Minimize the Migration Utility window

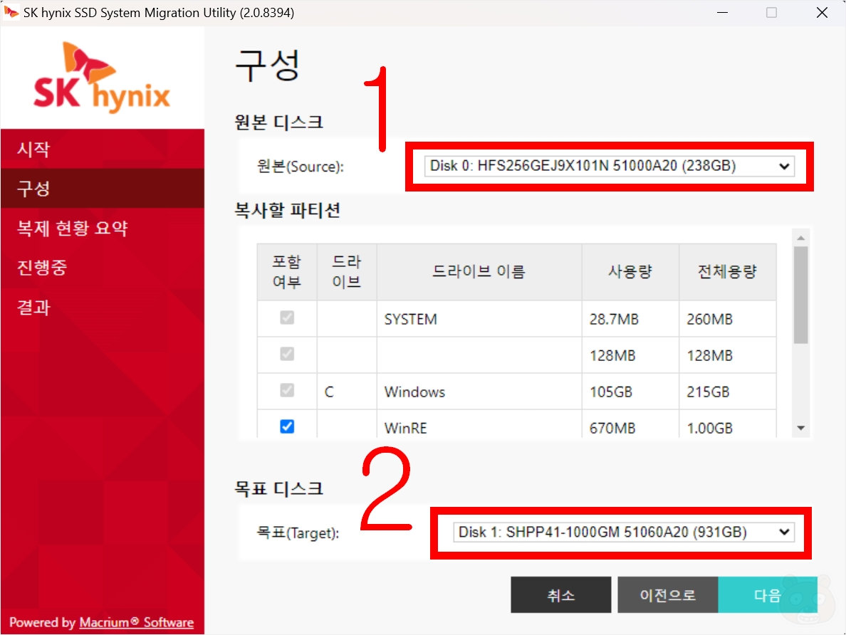pyautogui.click(x=722, y=12)
